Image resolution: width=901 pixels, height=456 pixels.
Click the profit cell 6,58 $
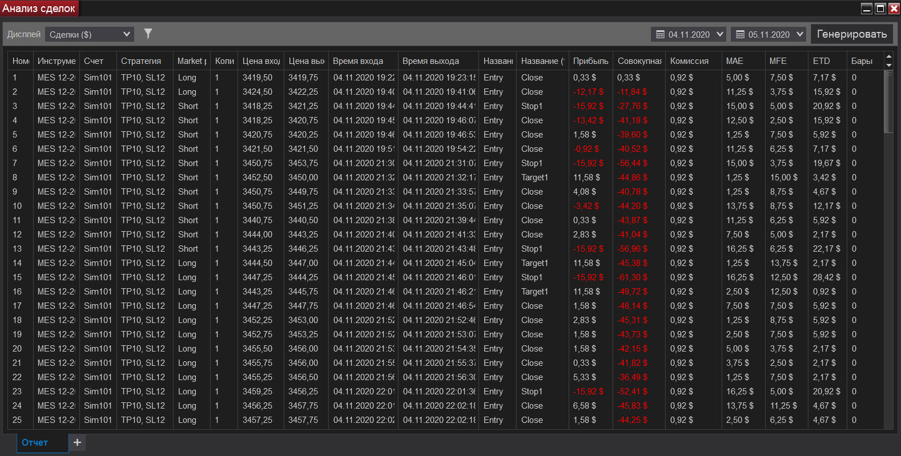pyautogui.click(x=585, y=406)
